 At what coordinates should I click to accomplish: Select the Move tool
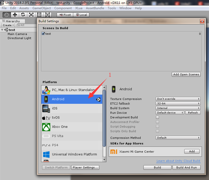[15, 15]
